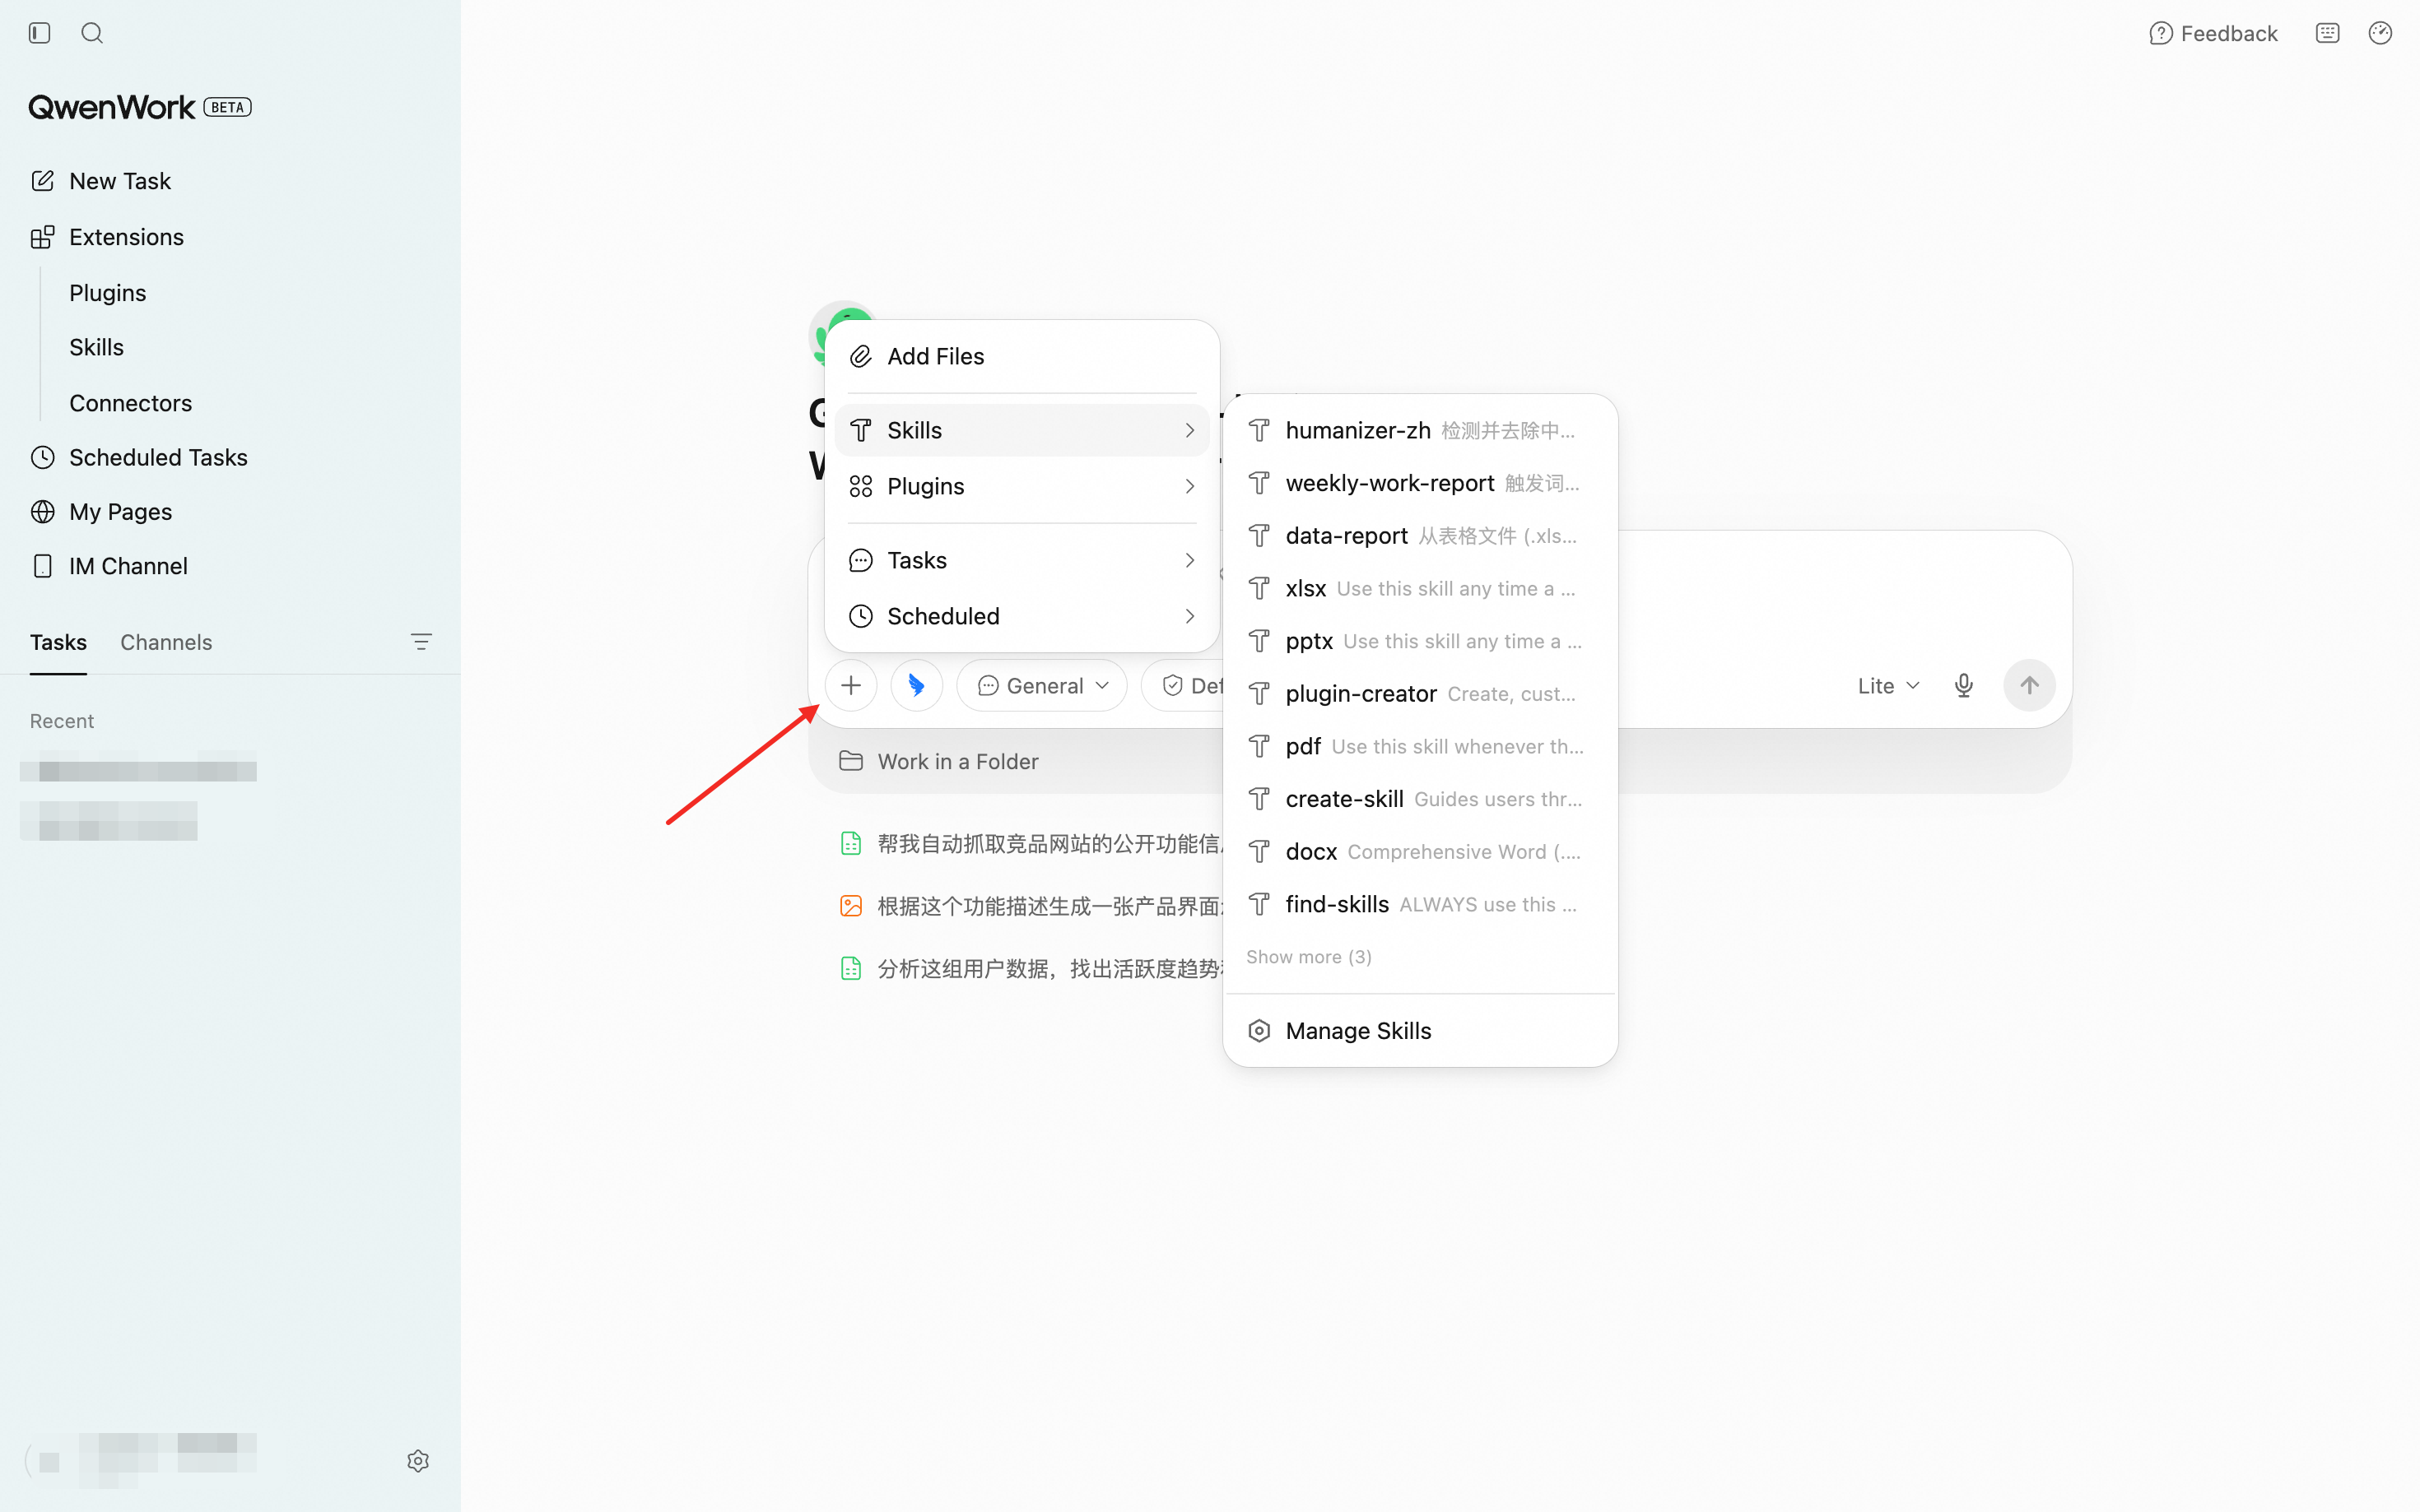Select Add Files from the popup menu
The height and width of the screenshot is (1512, 2420).
tap(1022, 357)
